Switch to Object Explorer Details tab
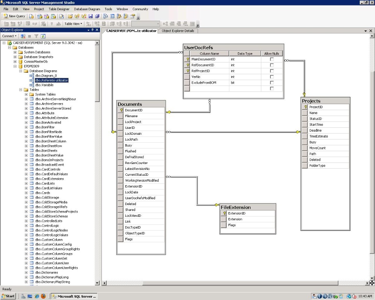This screenshot has height=300, width=375. point(178,30)
